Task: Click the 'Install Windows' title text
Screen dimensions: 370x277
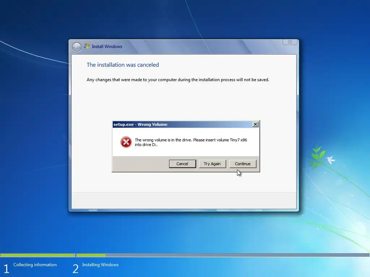Action: point(107,47)
